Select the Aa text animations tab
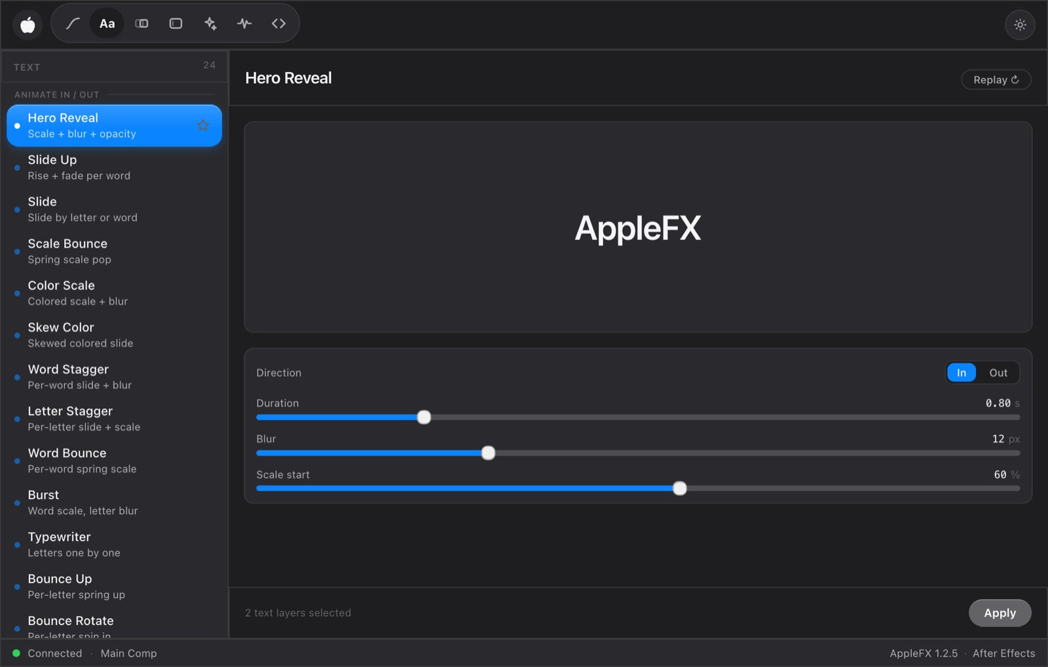This screenshot has width=1048, height=667. point(107,24)
